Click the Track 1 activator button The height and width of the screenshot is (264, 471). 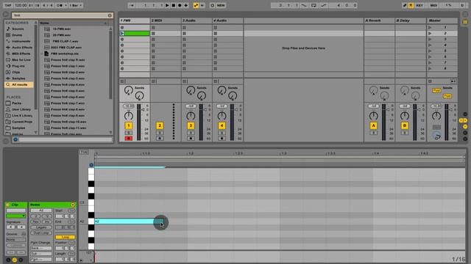coord(129,125)
